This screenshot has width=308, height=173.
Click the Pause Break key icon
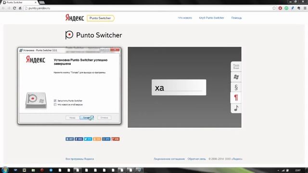pos(236,66)
